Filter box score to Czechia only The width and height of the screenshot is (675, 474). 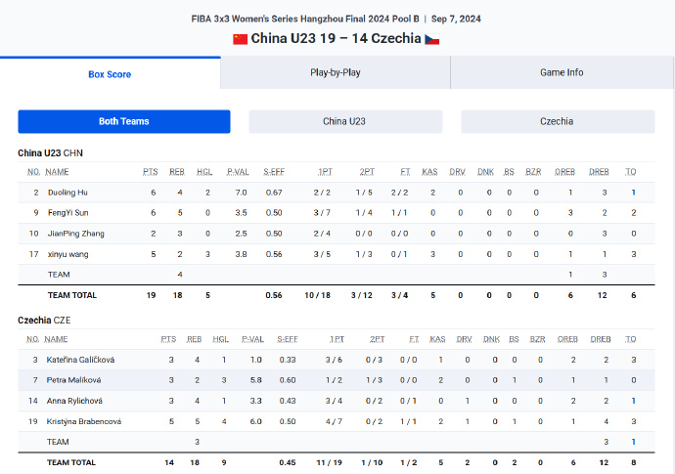[x=558, y=121]
